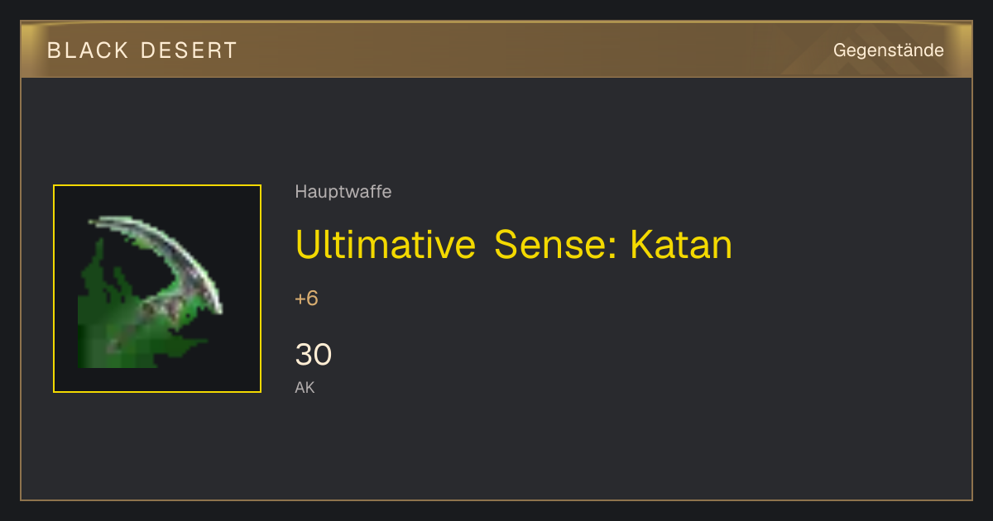Viewport: 993px width, 521px height.
Task: Click the word Sense: in the item name
Action: pos(555,245)
